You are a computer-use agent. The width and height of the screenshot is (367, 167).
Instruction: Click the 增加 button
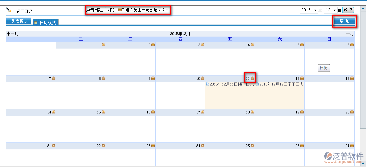pyautogui.click(x=344, y=21)
